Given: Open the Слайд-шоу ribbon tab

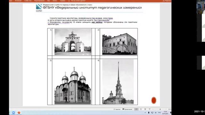Looking at the screenshot, I should tap(28, 1).
